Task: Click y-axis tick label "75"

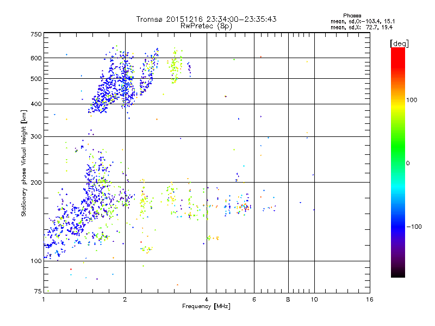Action: (38, 291)
